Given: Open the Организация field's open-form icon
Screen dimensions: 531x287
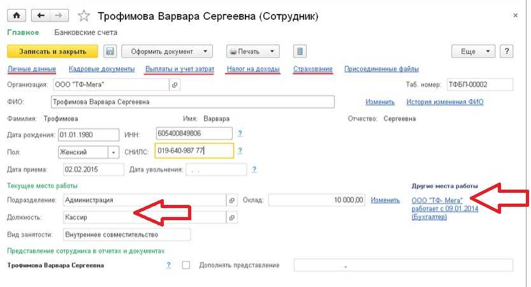Looking at the screenshot, I should click(x=175, y=85).
